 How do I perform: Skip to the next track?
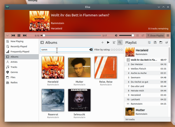coord(25,35)
